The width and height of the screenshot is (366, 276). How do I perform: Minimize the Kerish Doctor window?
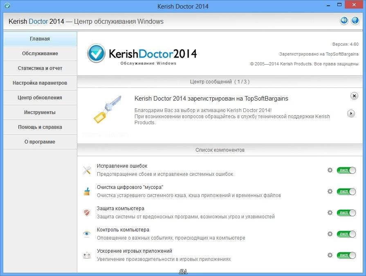(x=328, y=5)
